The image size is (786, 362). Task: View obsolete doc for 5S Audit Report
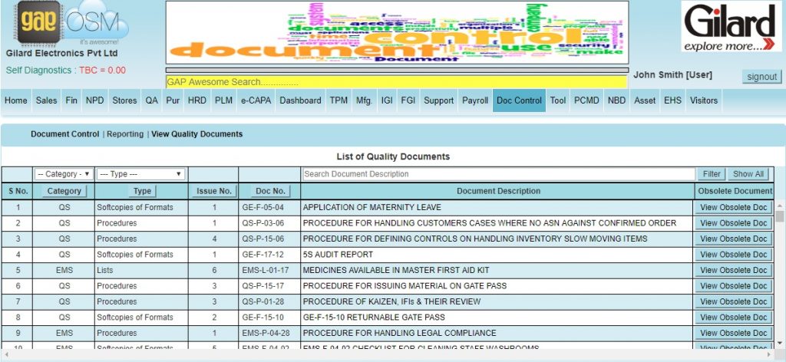(733, 255)
